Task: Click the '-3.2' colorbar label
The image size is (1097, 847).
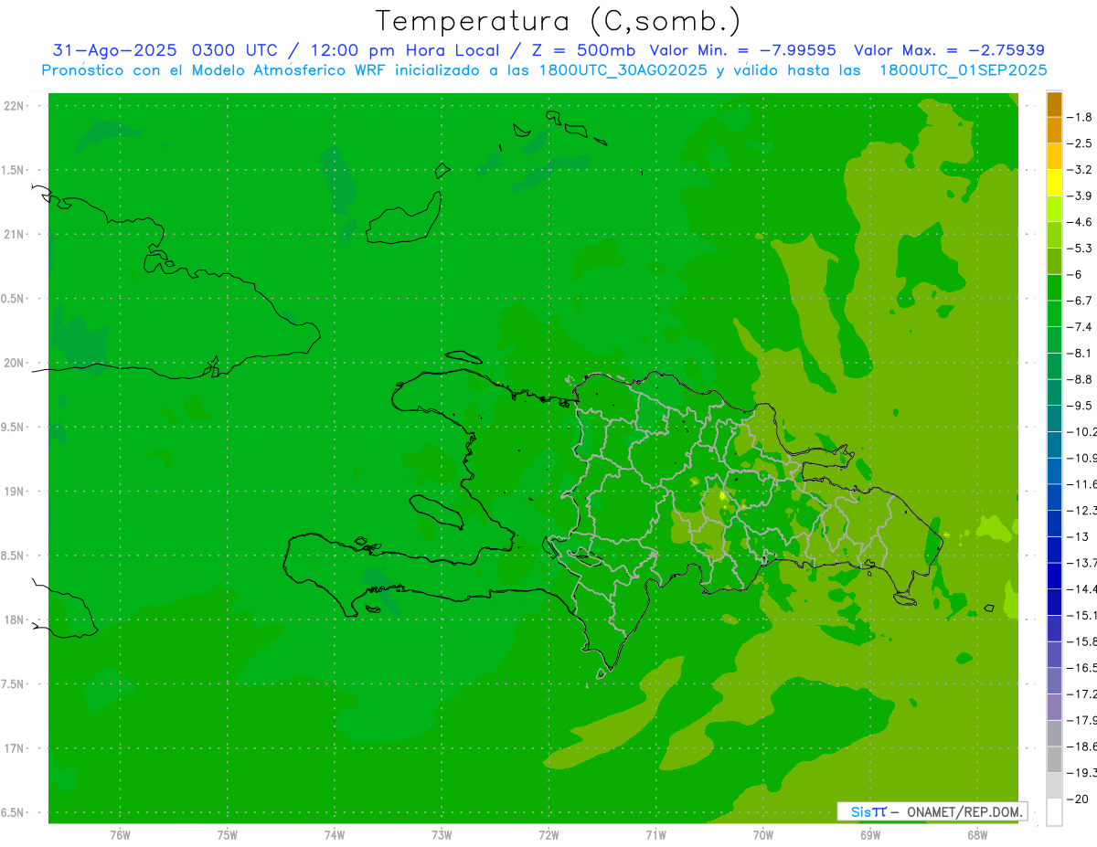Action: [x=1080, y=170]
